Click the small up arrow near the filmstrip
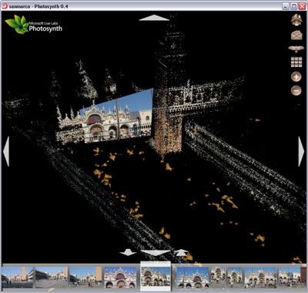 coord(182,252)
